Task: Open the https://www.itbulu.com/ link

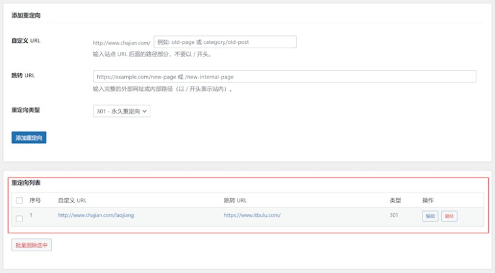Action: 252,215
